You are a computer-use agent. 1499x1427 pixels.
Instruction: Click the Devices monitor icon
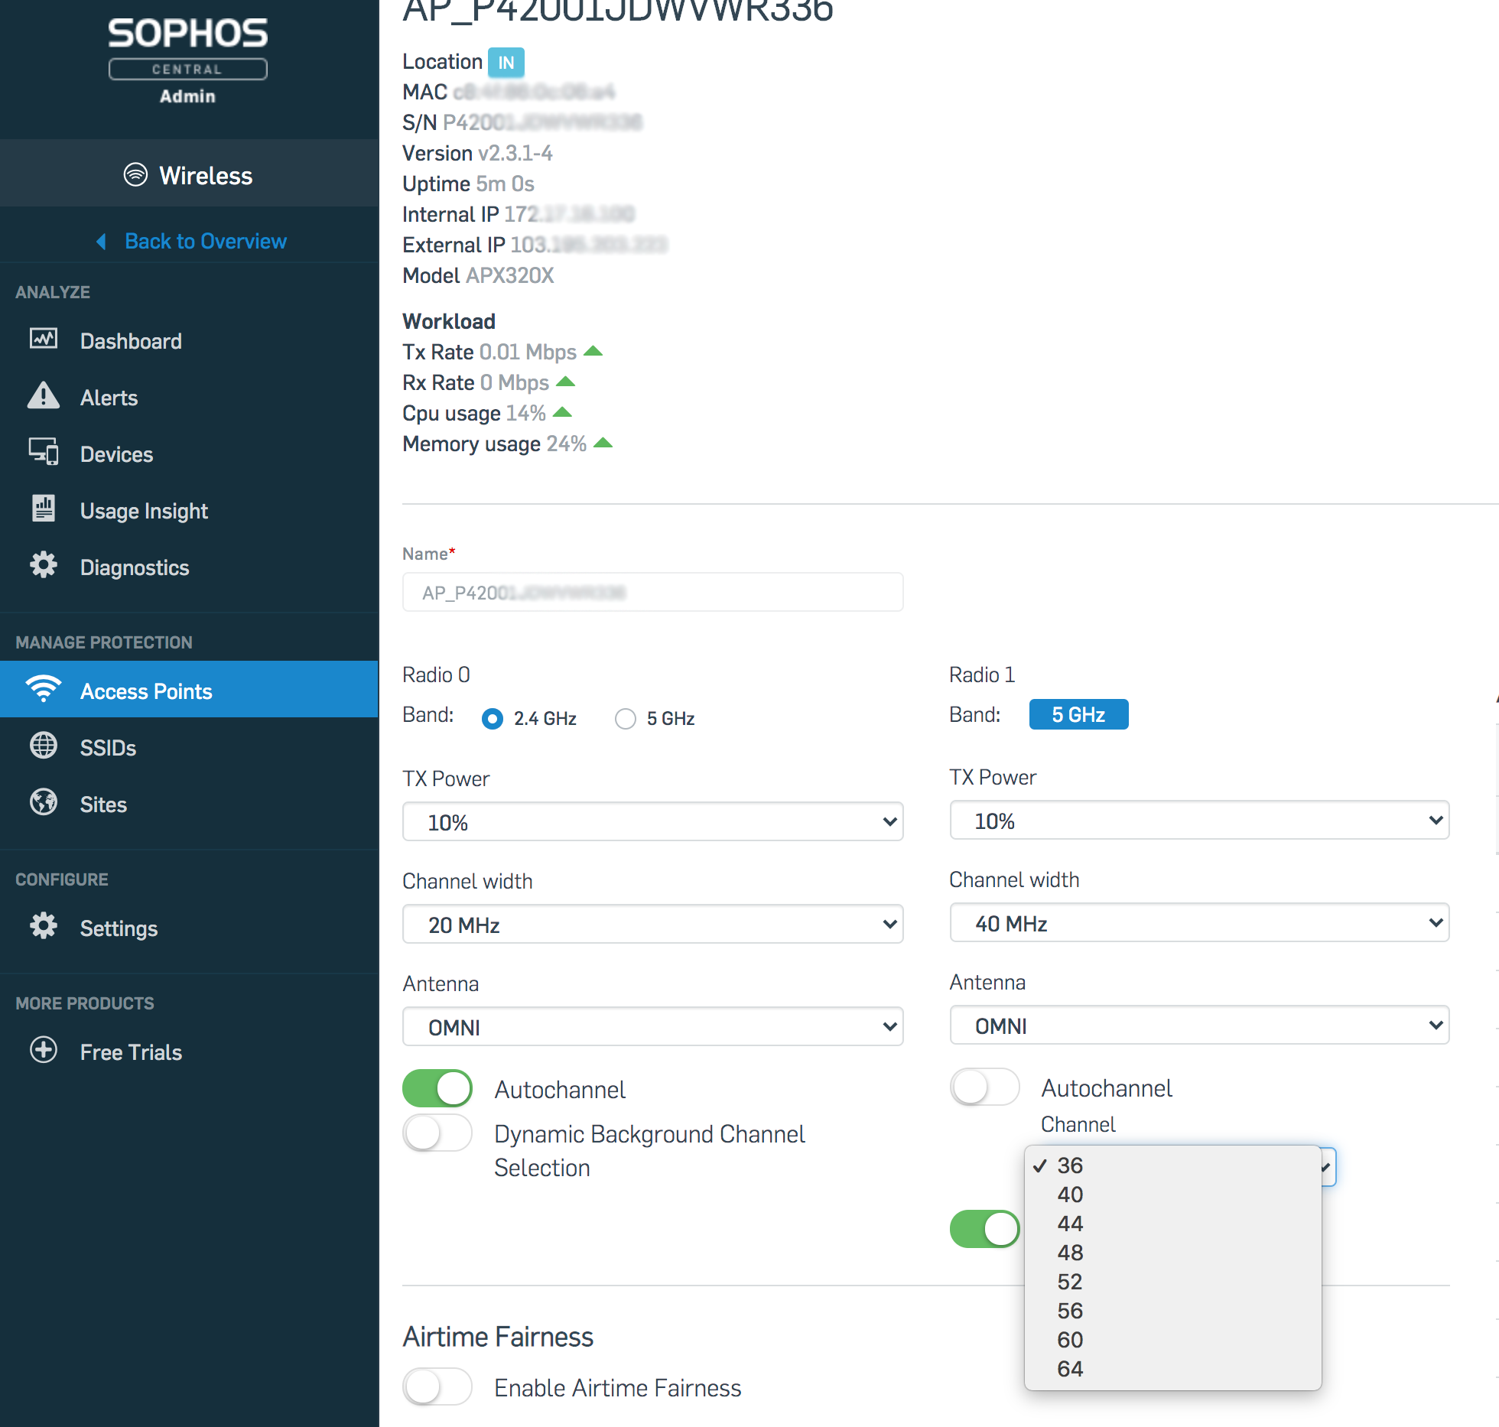[44, 453]
